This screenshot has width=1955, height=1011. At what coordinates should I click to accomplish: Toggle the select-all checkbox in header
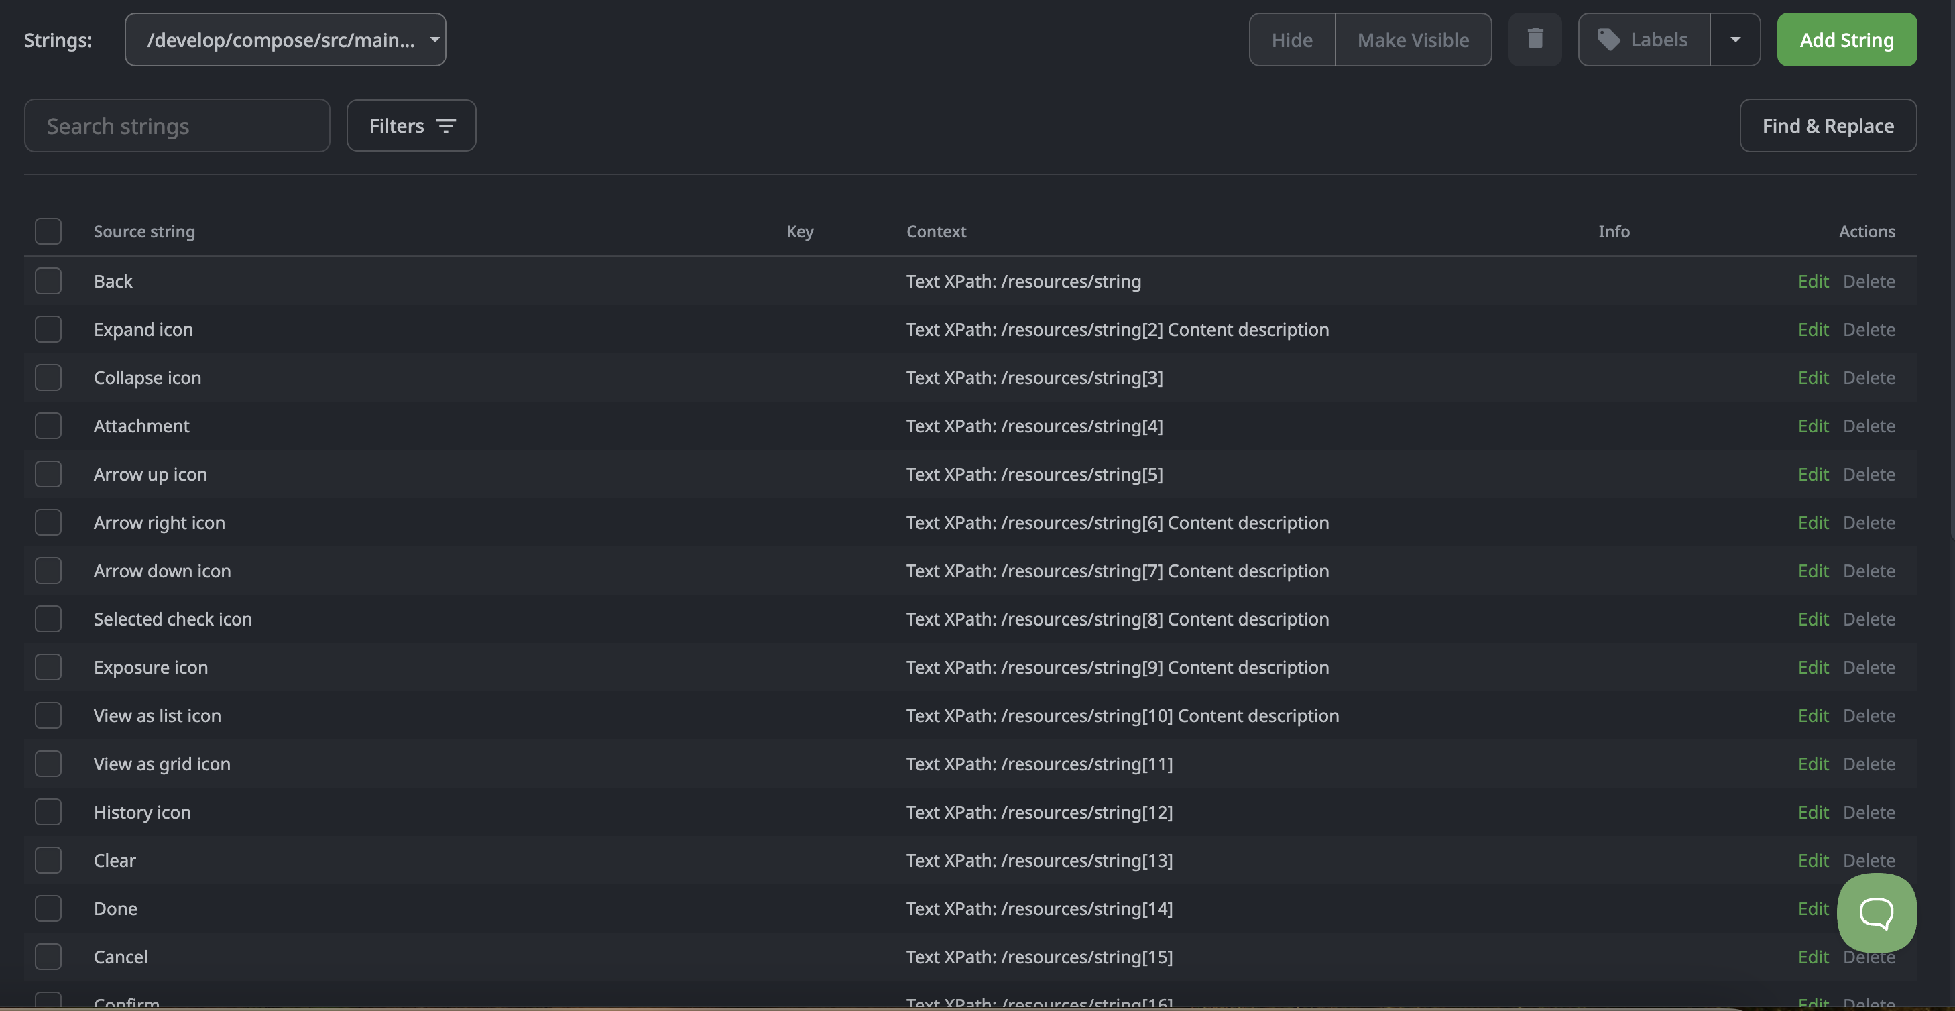pos(48,231)
